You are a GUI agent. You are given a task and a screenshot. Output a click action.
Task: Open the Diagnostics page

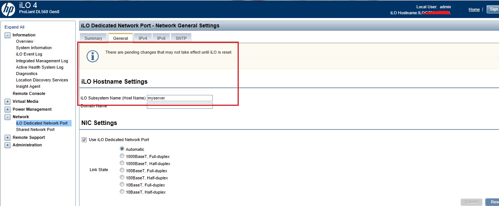pyautogui.click(x=27, y=74)
